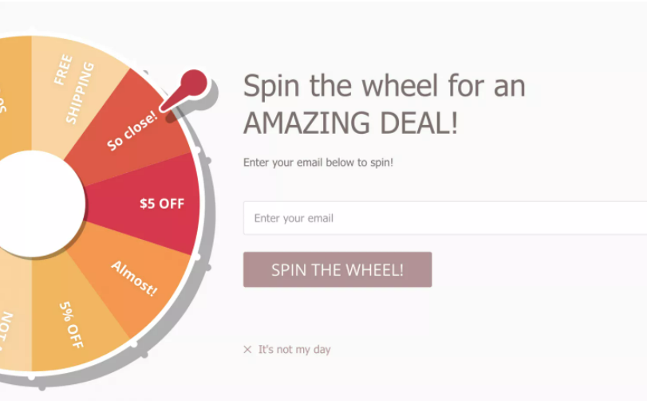Click the Enter your email below to spin! text
Image resolution: width=647 pixels, height=404 pixels.
318,163
